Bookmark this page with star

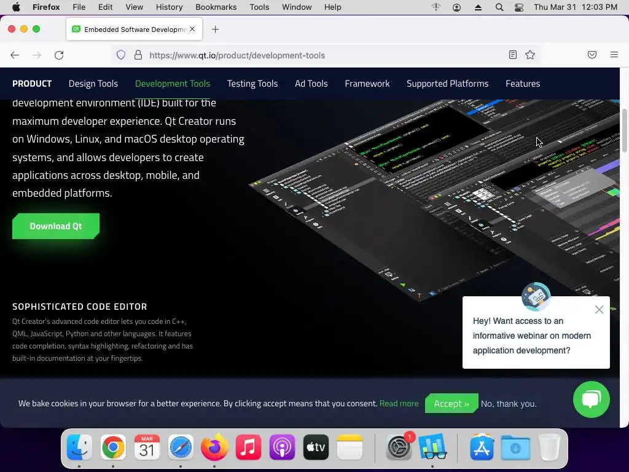530,55
